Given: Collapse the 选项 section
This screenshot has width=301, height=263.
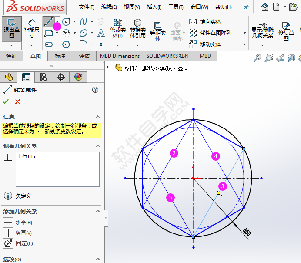Looking at the screenshot, I should [x=98, y=259].
